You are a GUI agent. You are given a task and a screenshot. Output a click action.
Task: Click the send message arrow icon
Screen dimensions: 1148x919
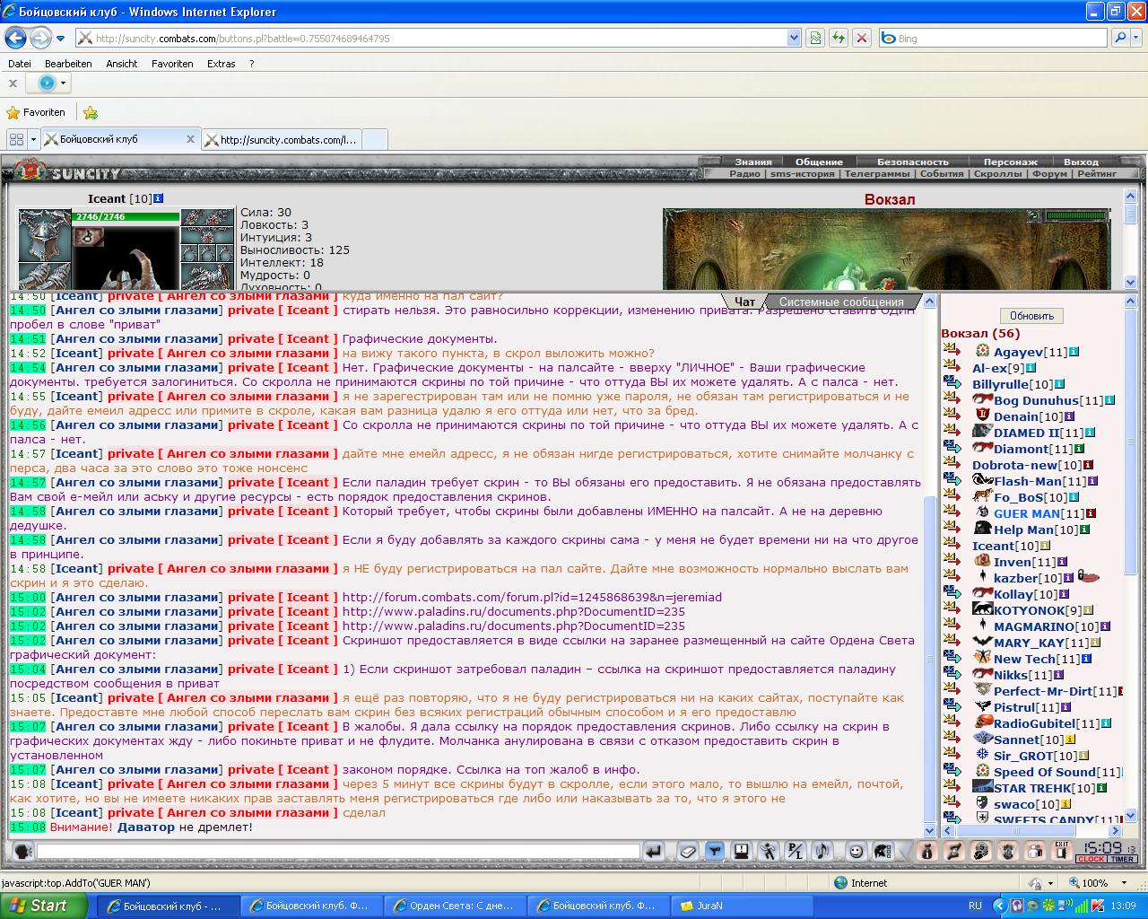654,851
